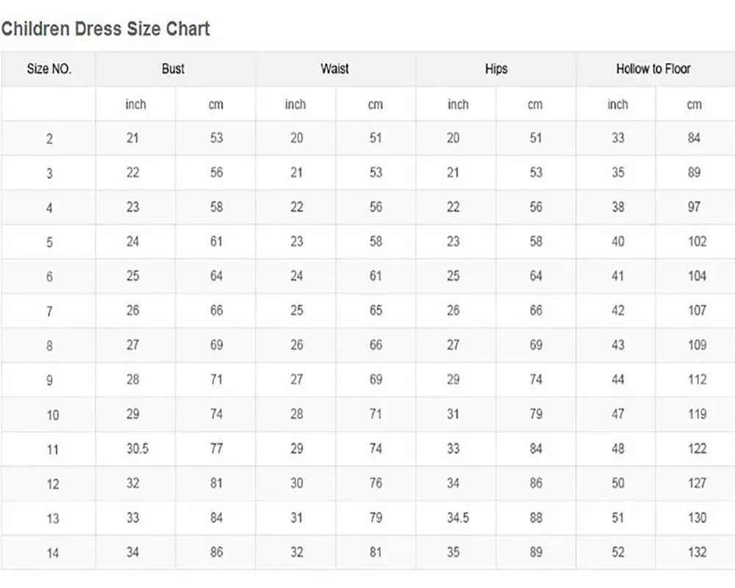
Task: Click the 119 cm hollow to floor cell
Action: [x=697, y=414]
